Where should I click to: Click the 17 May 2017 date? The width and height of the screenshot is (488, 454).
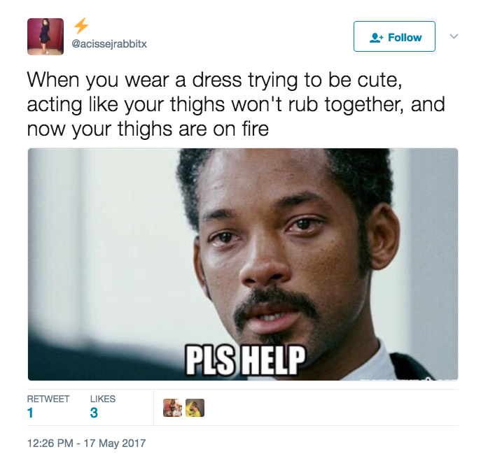[x=115, y=443]
